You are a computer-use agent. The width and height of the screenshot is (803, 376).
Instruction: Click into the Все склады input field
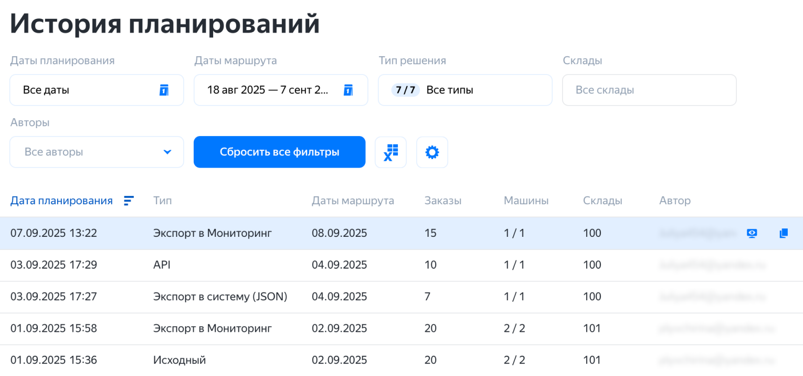(x=649, y=90)
